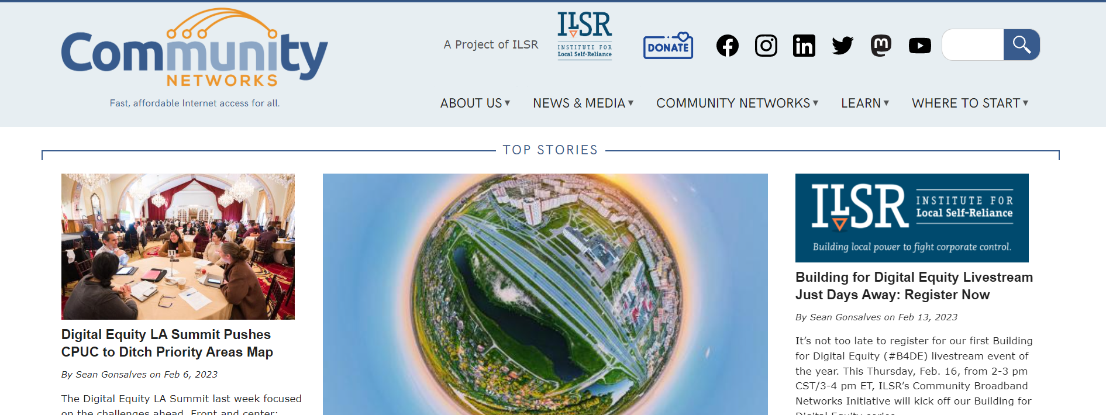Click the 'A Project of ILSR' text

point(491,44)
